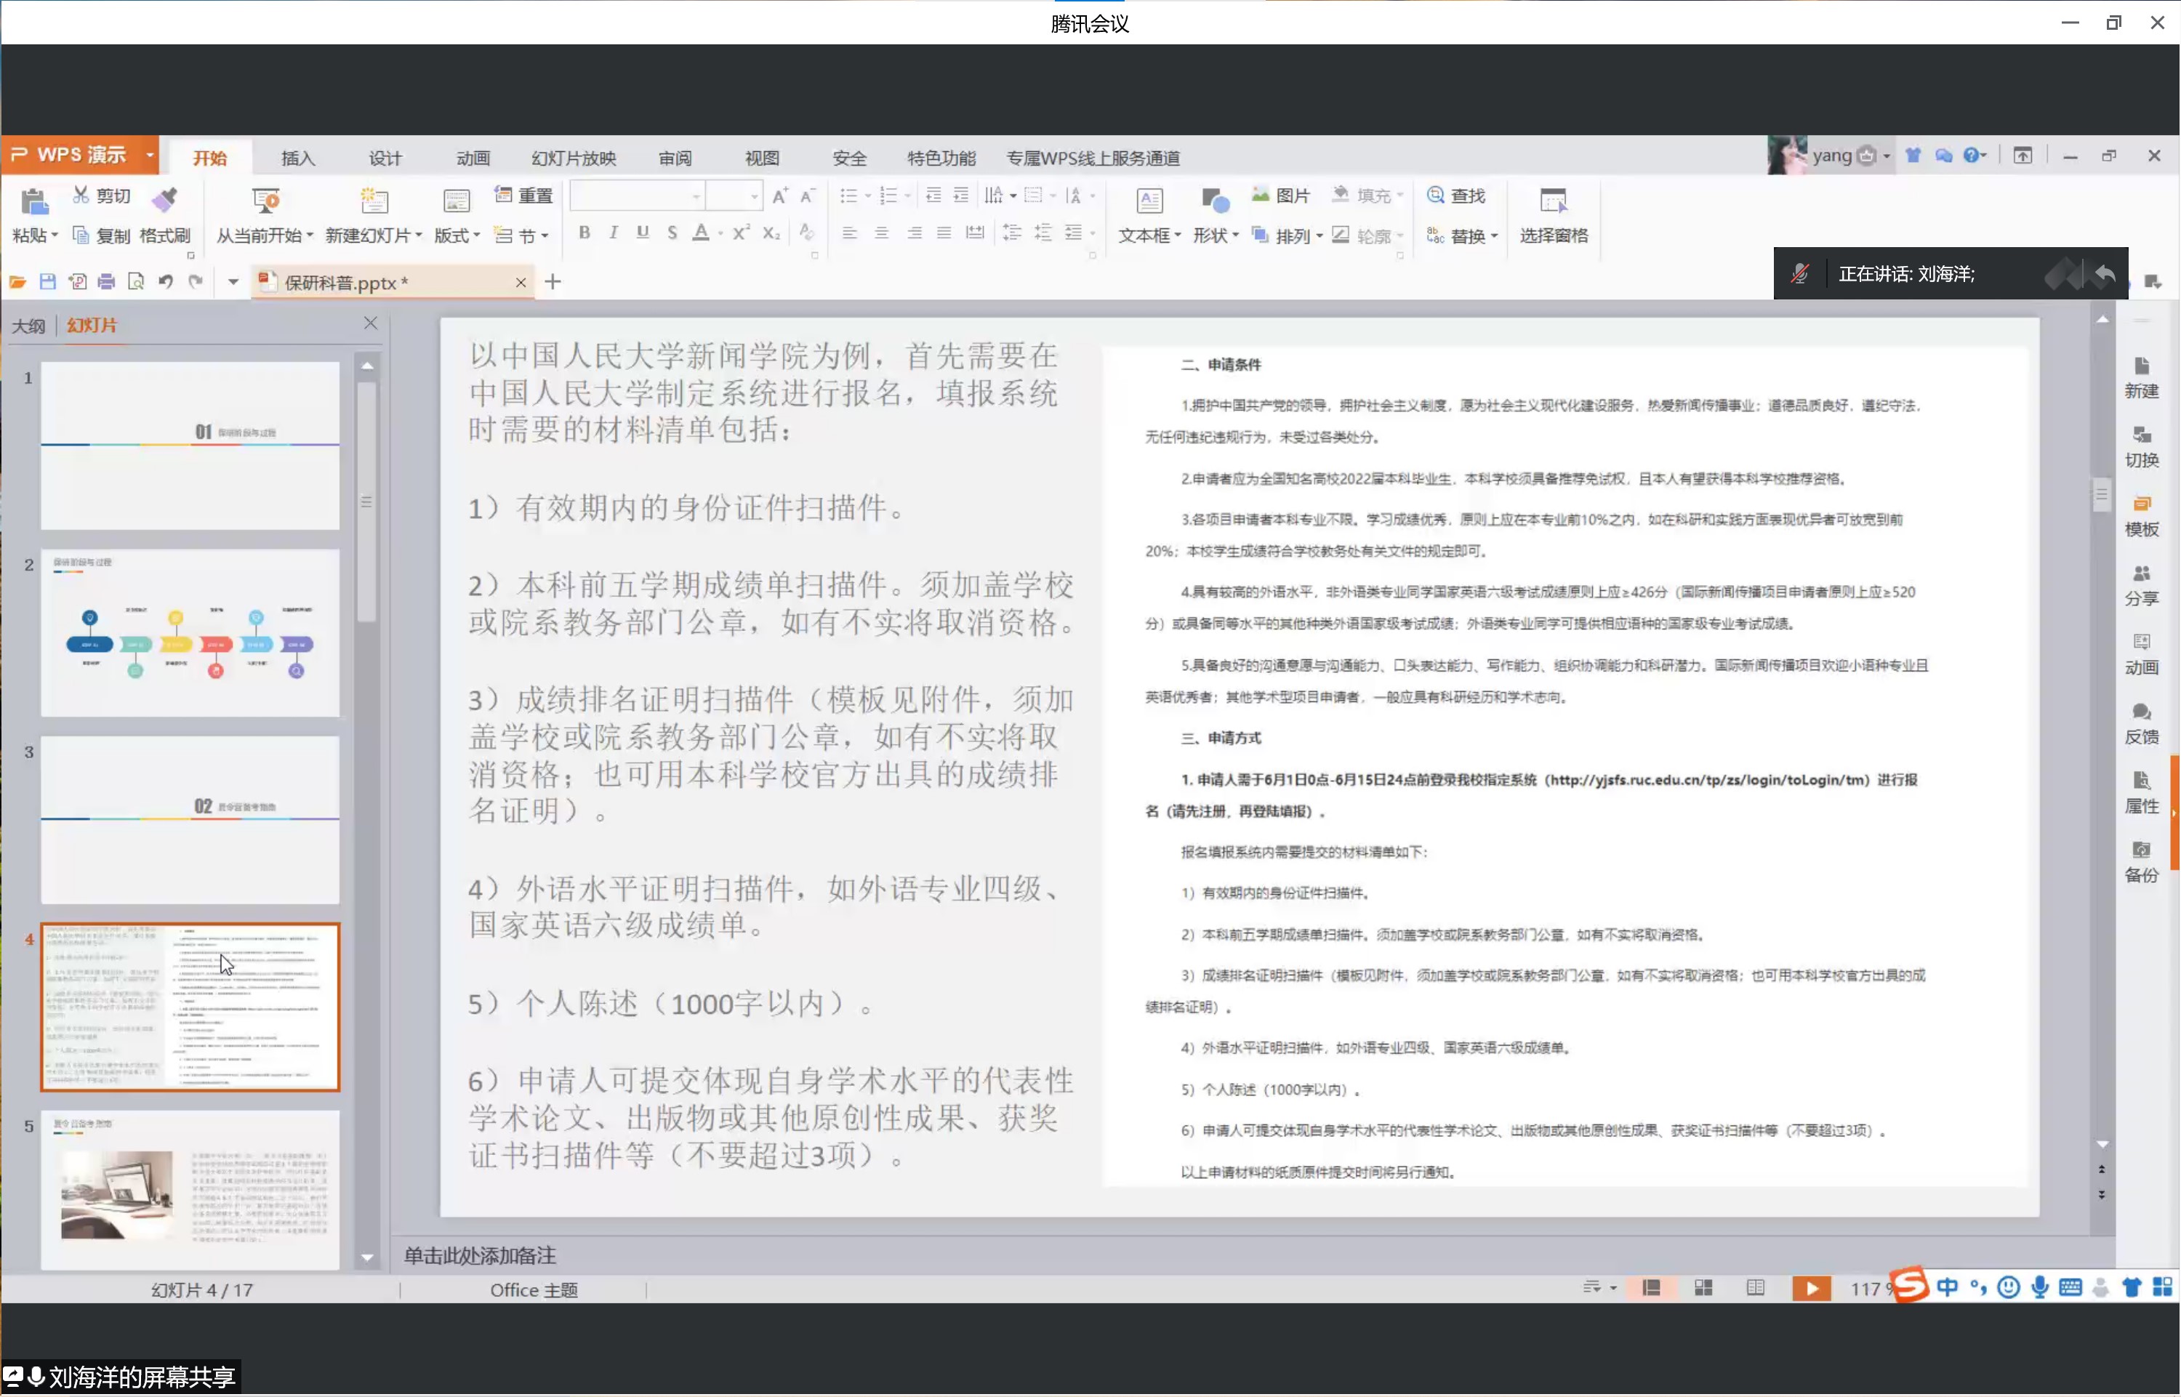Switch slide panel to 大纲 view
The image size is (2181, 1397).
pos(28,326)
